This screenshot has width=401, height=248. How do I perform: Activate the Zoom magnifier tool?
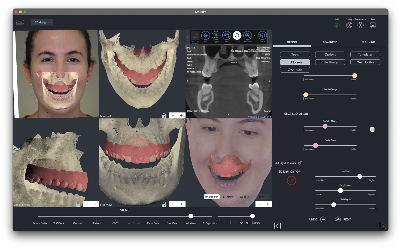237,36
